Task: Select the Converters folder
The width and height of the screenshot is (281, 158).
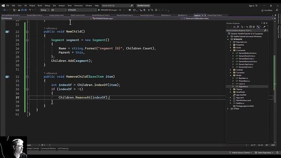Action: coord(240,72)
